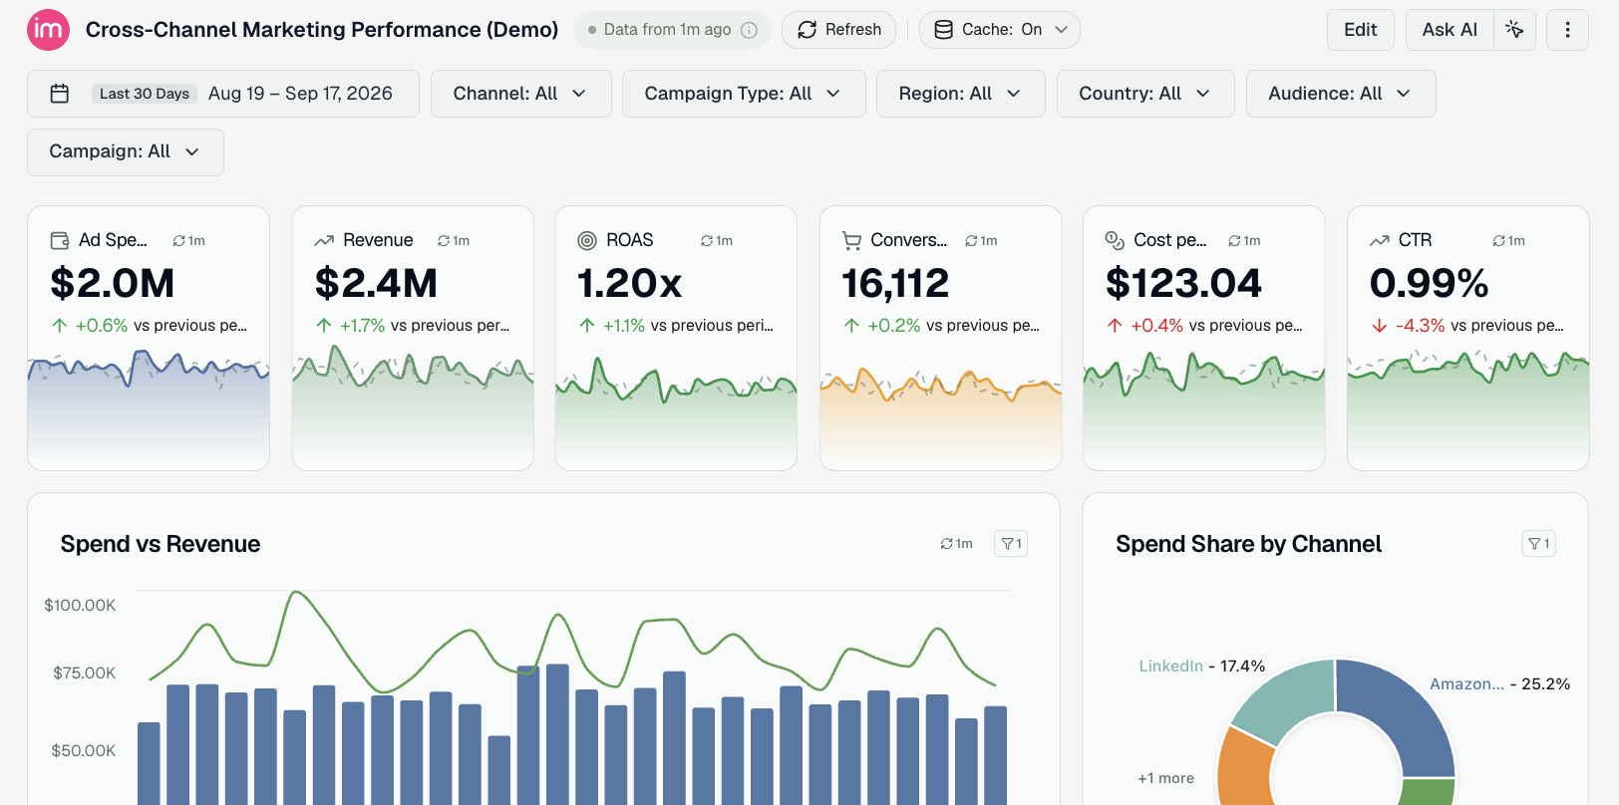Expand the Channel: All filter
The image size is (1619, 805).
[x=520, y=94]
